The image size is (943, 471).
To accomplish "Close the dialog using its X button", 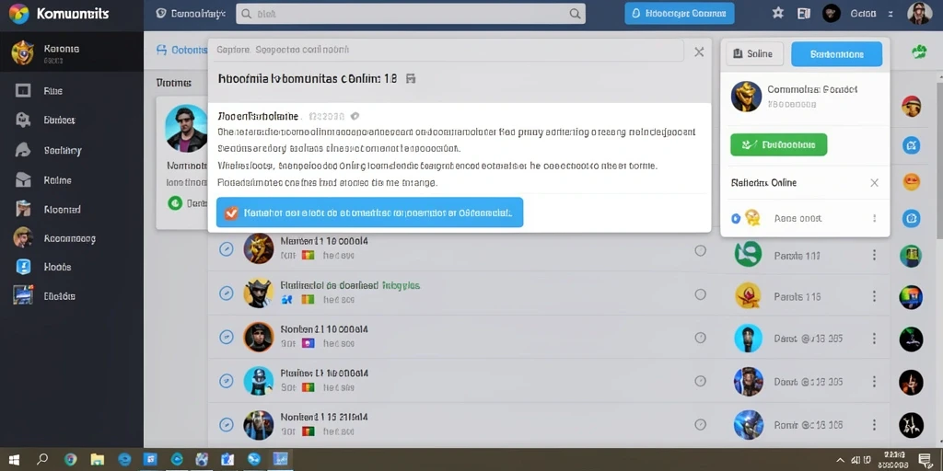I will (699, 52).
